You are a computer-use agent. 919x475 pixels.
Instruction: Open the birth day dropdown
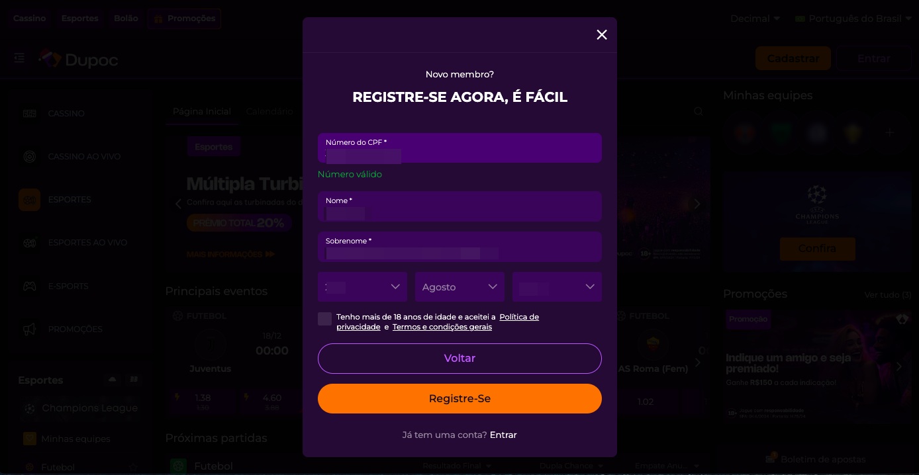pos(362,286)
